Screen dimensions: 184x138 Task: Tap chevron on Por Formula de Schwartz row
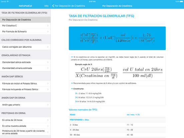(48, 31)
